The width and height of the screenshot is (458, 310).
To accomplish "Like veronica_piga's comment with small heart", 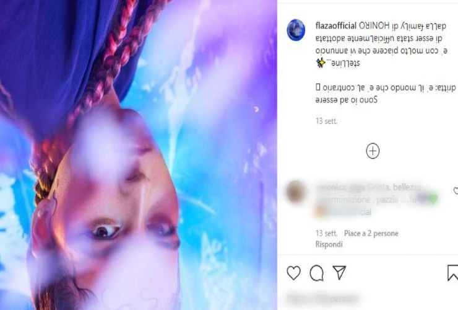I will [x=456, y=191].
